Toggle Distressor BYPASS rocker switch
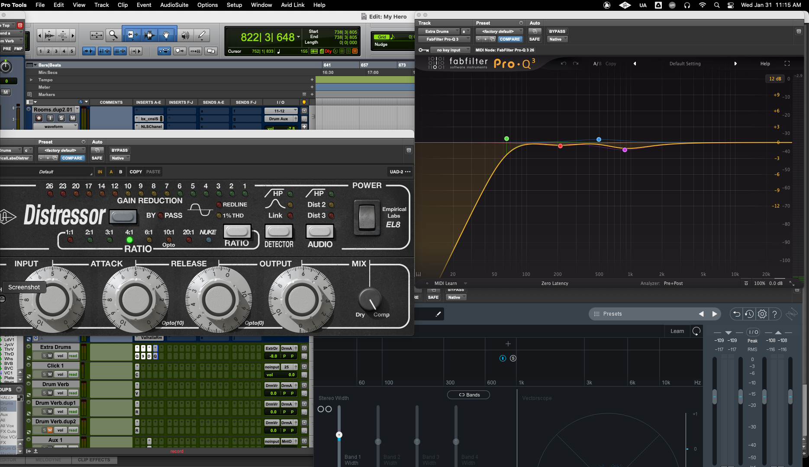 click(123, 216)
